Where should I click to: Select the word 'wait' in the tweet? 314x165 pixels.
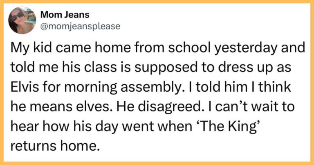pos(266,106)
